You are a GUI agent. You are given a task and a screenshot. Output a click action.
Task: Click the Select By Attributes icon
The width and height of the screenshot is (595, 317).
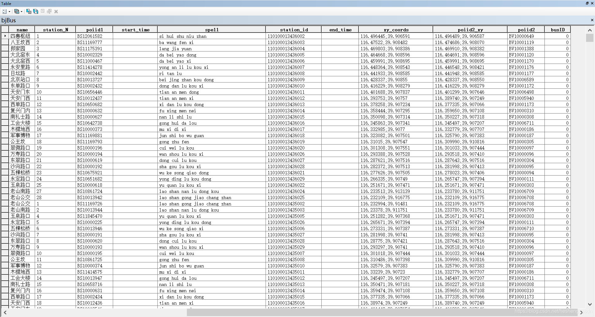[29, 11]
